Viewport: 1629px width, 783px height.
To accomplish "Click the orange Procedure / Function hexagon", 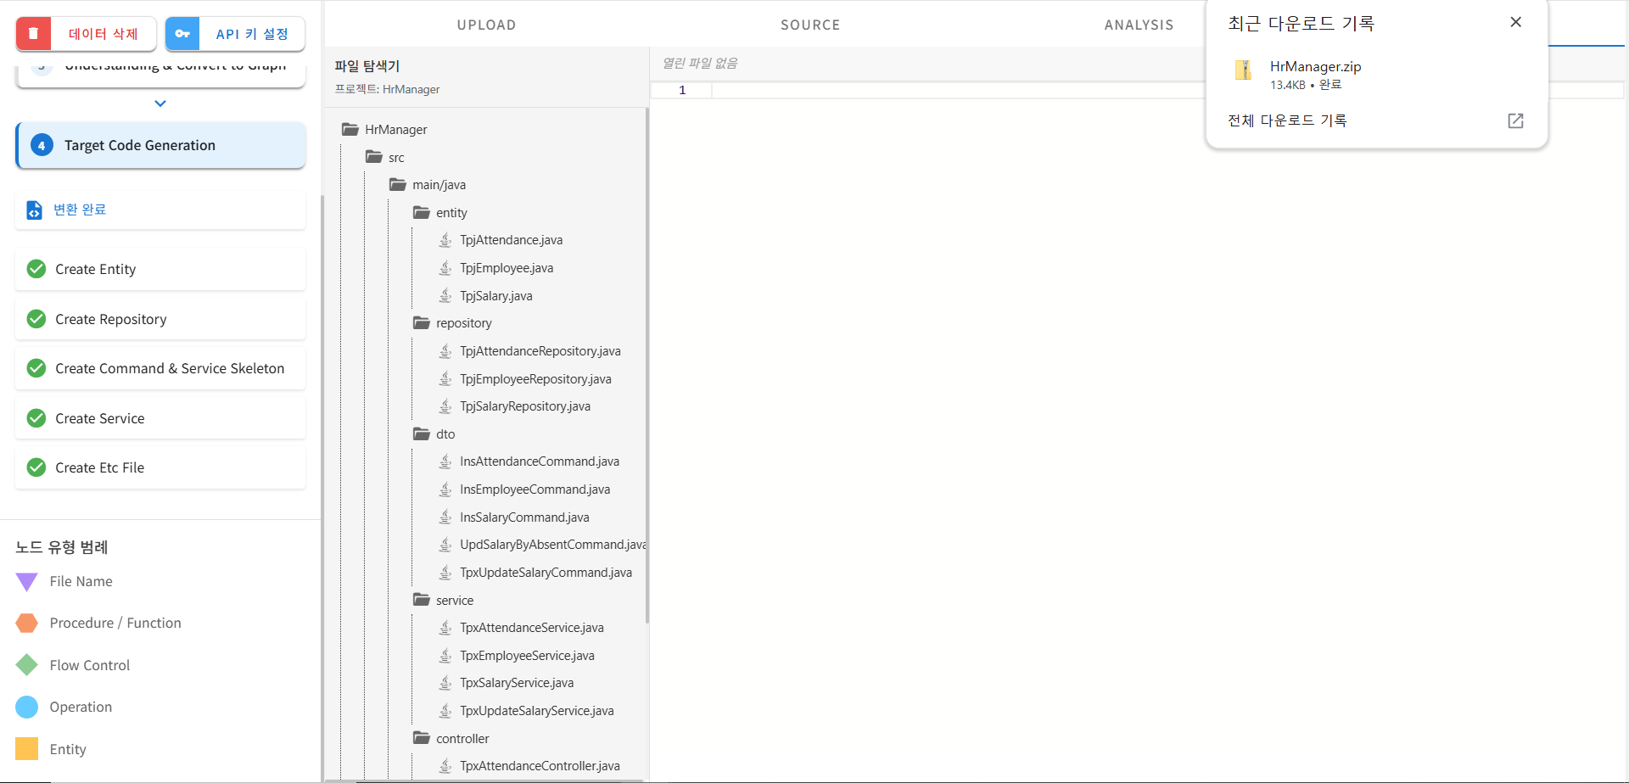I will click(x=27, y=624).
